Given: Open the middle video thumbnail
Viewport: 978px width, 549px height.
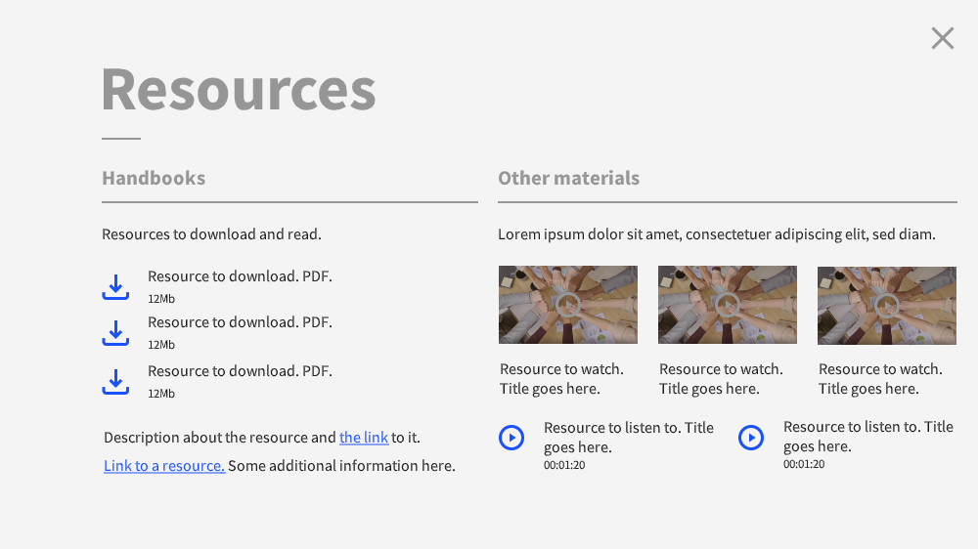Looking at the screenshot, I should point(728,305).
